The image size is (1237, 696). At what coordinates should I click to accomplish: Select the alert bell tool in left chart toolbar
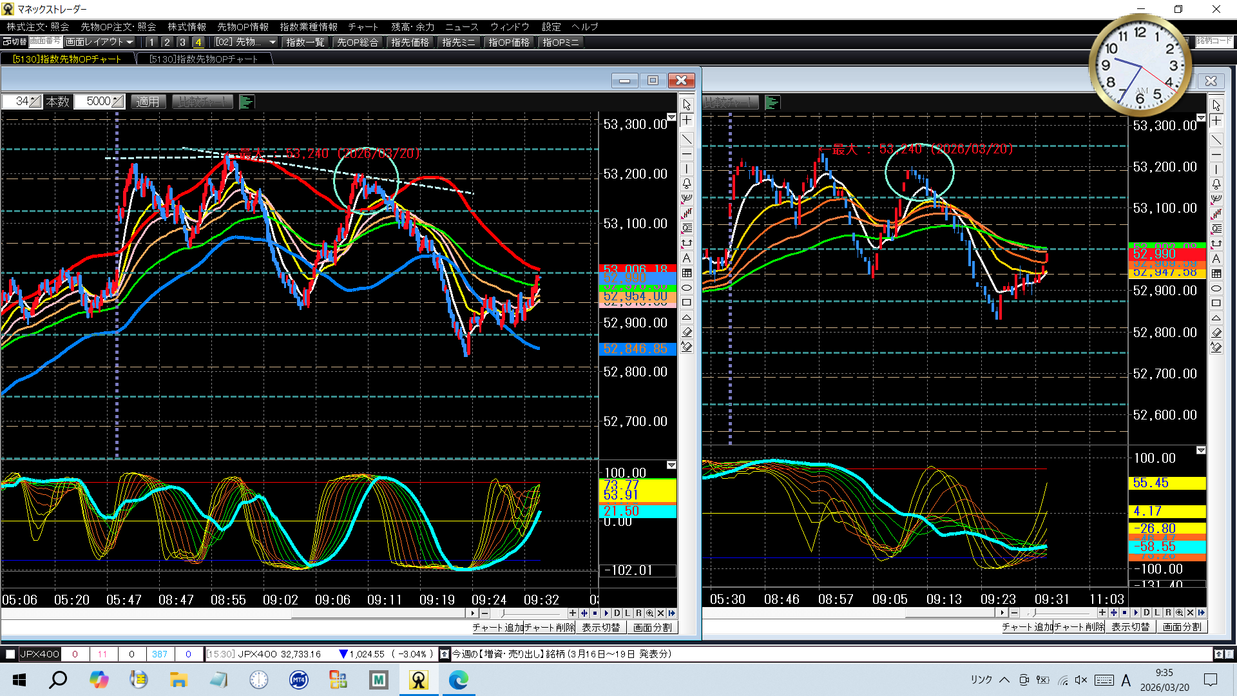687,184
